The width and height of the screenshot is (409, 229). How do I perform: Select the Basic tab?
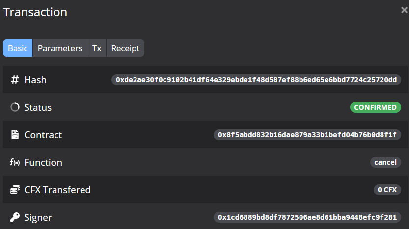(18, 48)
